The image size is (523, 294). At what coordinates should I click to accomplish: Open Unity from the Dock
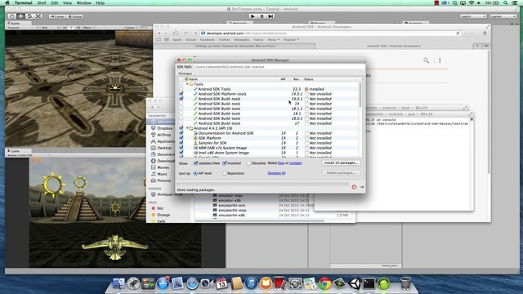coord(354,283)
